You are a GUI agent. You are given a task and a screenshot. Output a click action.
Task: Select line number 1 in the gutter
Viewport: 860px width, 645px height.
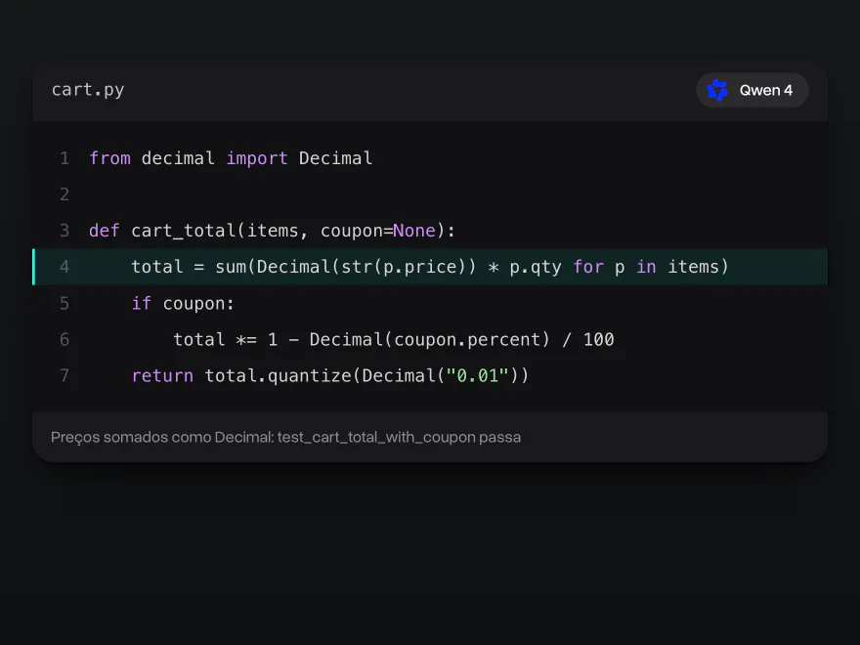point(64,158)
